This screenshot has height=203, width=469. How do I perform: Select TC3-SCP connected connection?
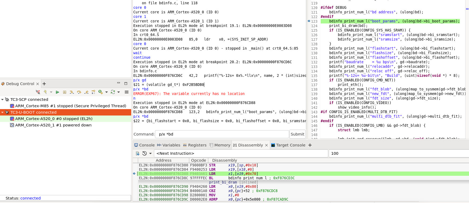[29, 99]
